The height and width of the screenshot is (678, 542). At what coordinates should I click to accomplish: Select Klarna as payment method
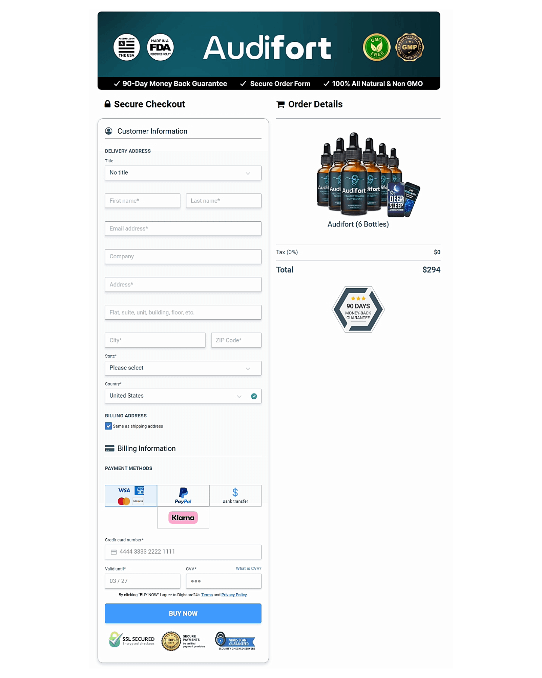[x=183, y=518]
